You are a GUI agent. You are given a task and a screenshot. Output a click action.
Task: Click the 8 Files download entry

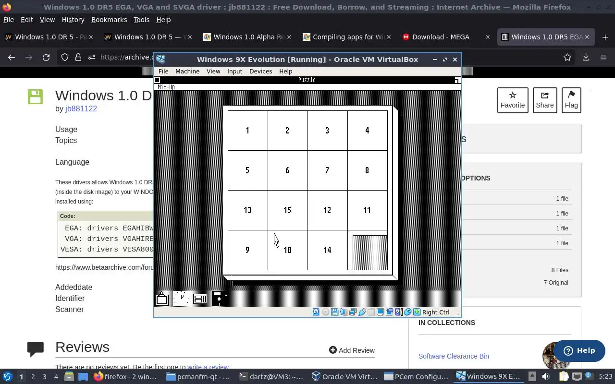coord(560,270)
